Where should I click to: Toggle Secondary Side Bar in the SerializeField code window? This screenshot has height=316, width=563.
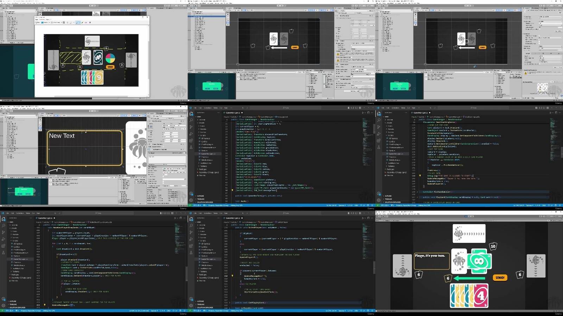tap(356, 108)
